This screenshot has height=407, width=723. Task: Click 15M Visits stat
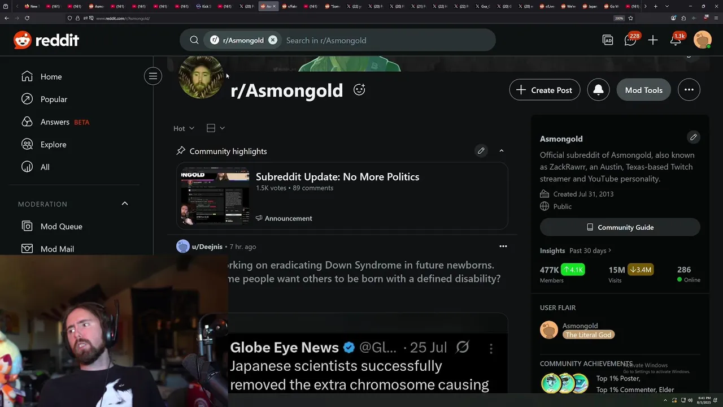pos(631,274)
